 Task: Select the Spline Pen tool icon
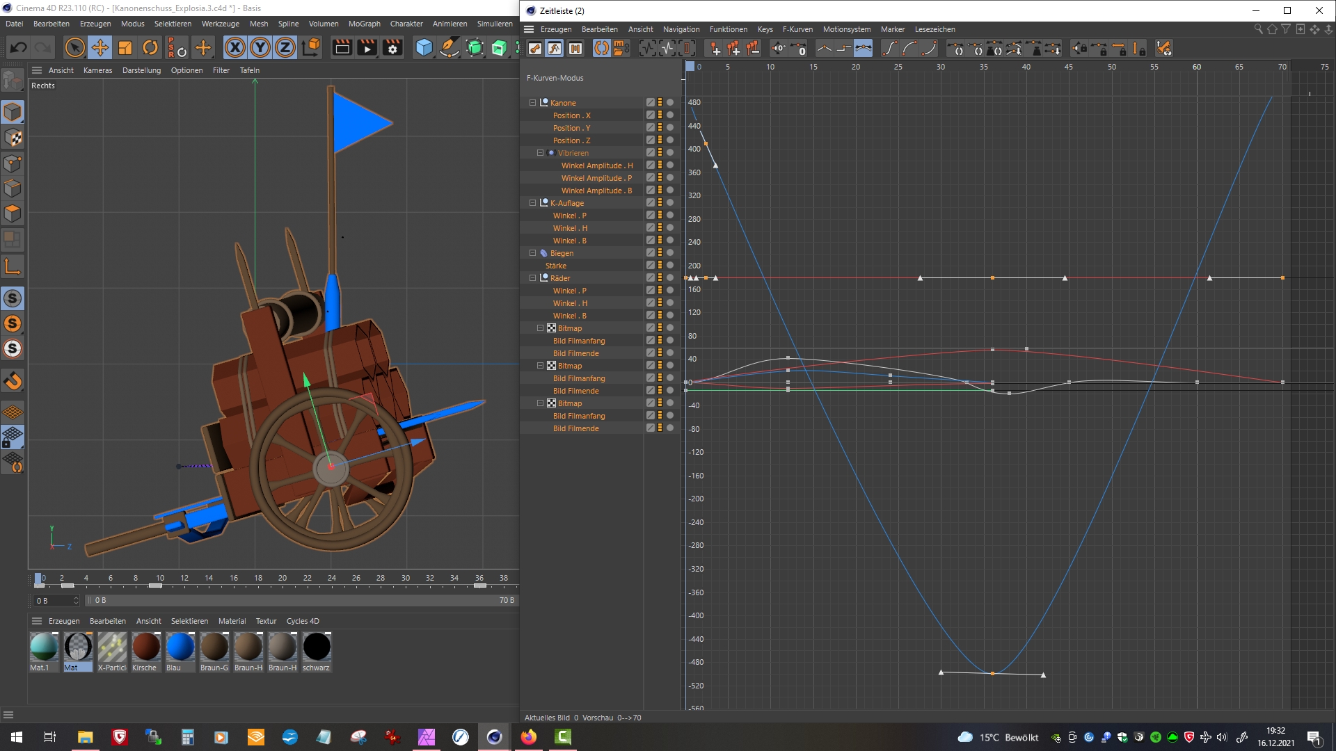[450, 47]
